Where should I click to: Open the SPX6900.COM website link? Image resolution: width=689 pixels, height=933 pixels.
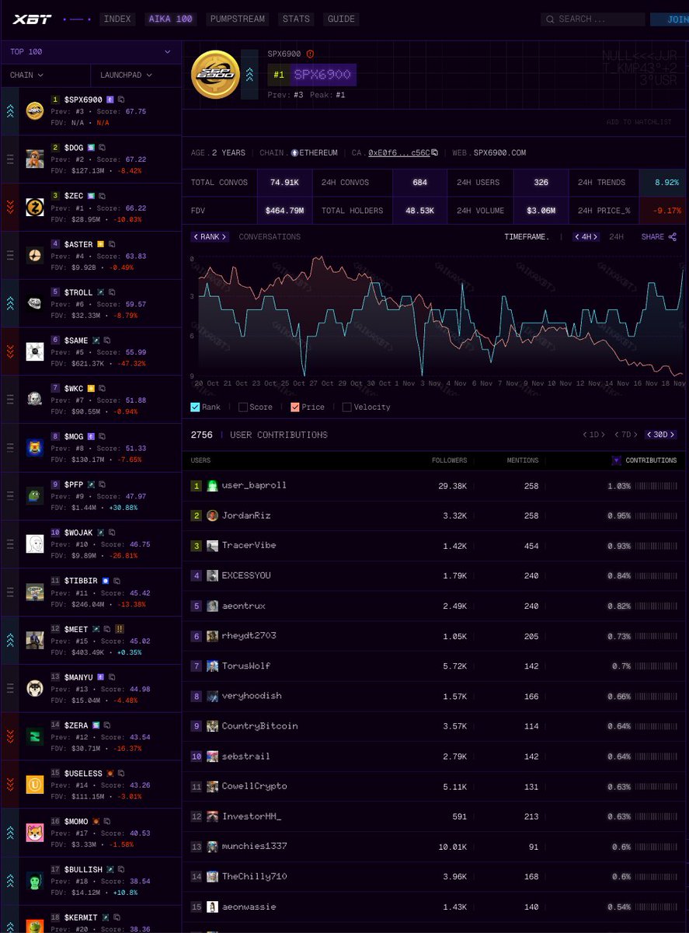point(499,153)
